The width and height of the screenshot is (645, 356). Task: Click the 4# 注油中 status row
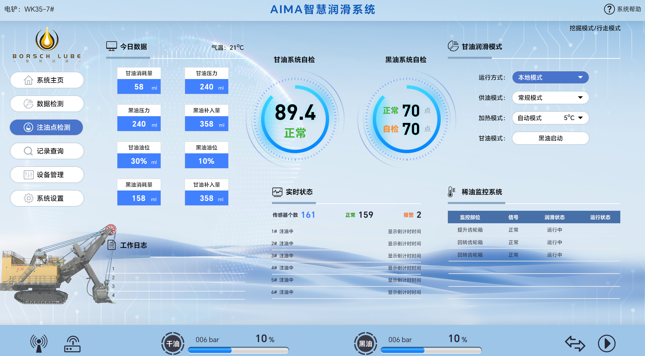(346, 268)
